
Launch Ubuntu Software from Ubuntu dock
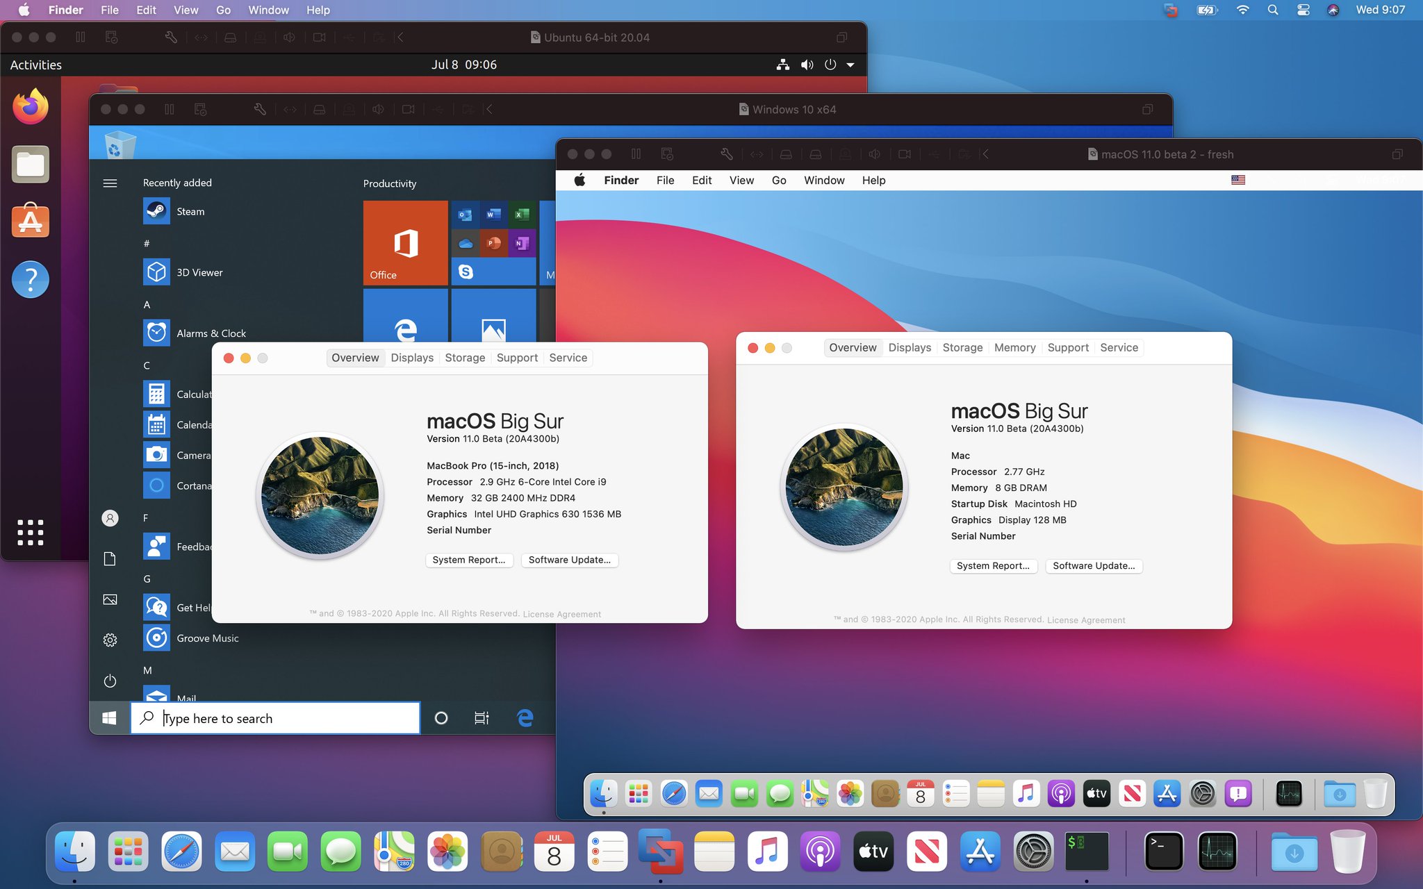tap(31, 221)
